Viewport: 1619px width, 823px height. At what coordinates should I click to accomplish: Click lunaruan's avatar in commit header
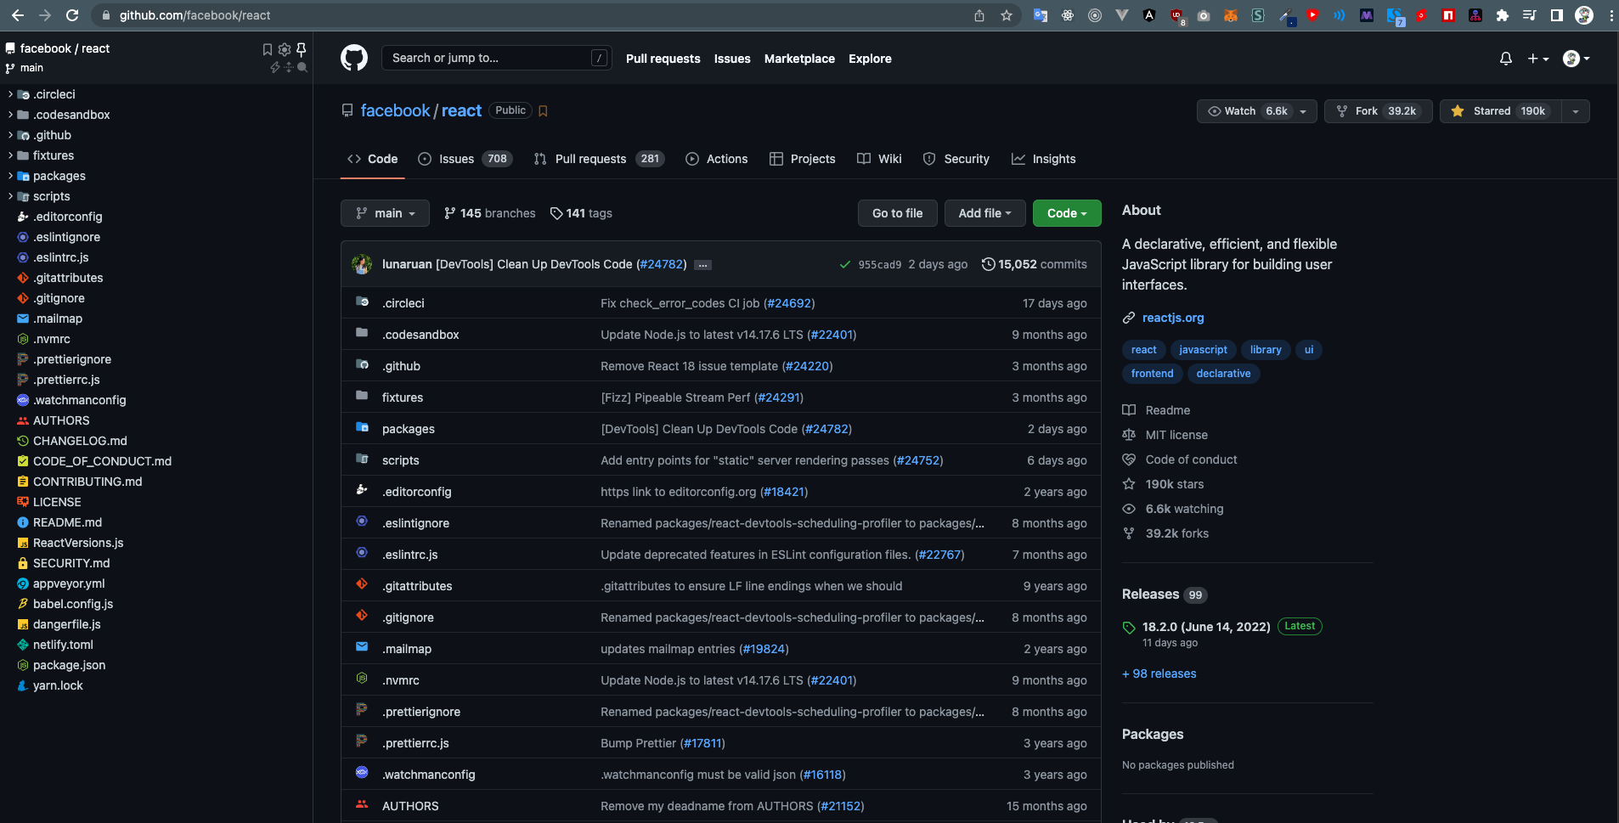coord(362,264)
